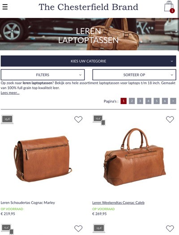Go to page 2 of results
This screenshot has height=235, width=179.
[x=132, y=101]
